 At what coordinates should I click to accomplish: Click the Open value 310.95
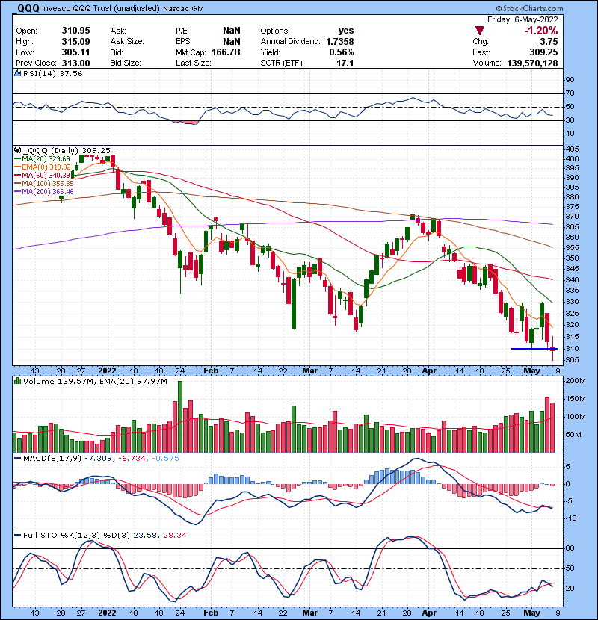[x=75, y=31]
